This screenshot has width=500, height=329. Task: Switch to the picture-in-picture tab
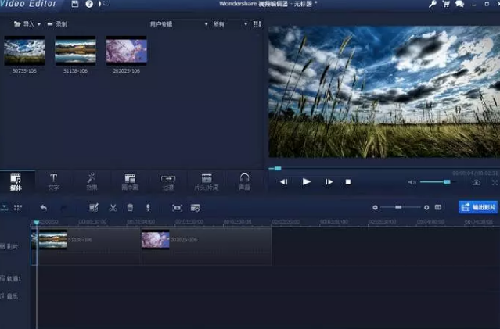pos(130,182)
